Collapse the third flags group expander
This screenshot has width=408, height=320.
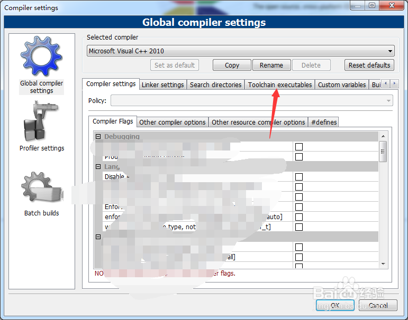(x=98, y=237)
